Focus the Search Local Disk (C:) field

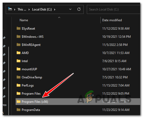coord(113,9)
